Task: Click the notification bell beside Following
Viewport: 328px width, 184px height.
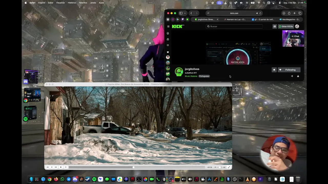Action: 274,70
